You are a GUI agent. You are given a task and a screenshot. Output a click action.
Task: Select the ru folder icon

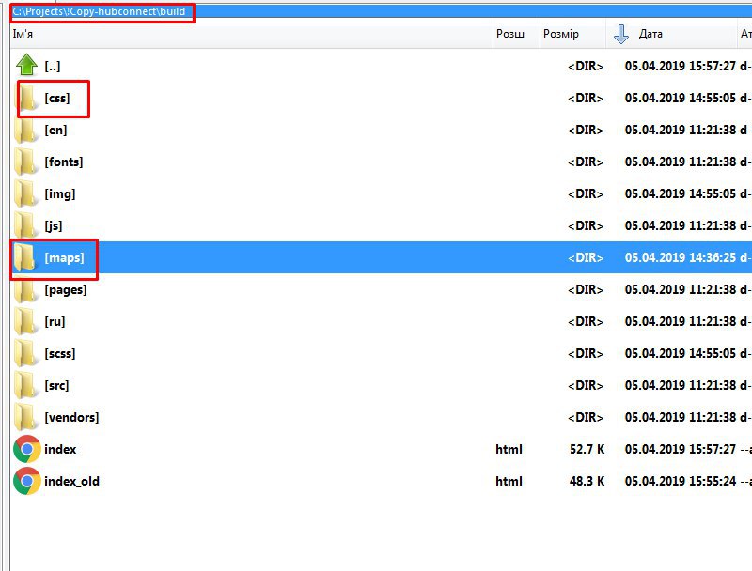pyautogui.click(x=25, y=322)
